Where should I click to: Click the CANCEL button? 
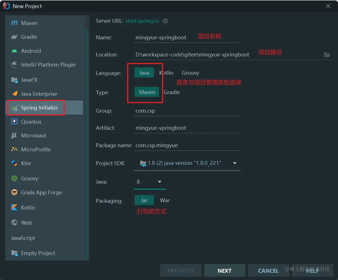[x=268, y=271]
